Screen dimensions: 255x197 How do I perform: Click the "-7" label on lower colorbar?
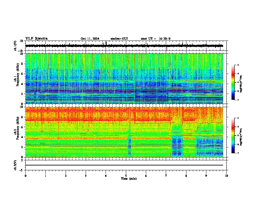tap(237, 153)
